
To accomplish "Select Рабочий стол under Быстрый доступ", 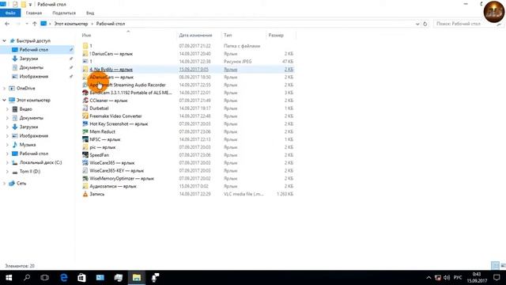I will [33, 50].
